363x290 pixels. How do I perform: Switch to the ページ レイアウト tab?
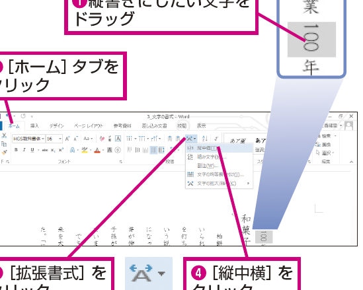[x=89, y=126]
